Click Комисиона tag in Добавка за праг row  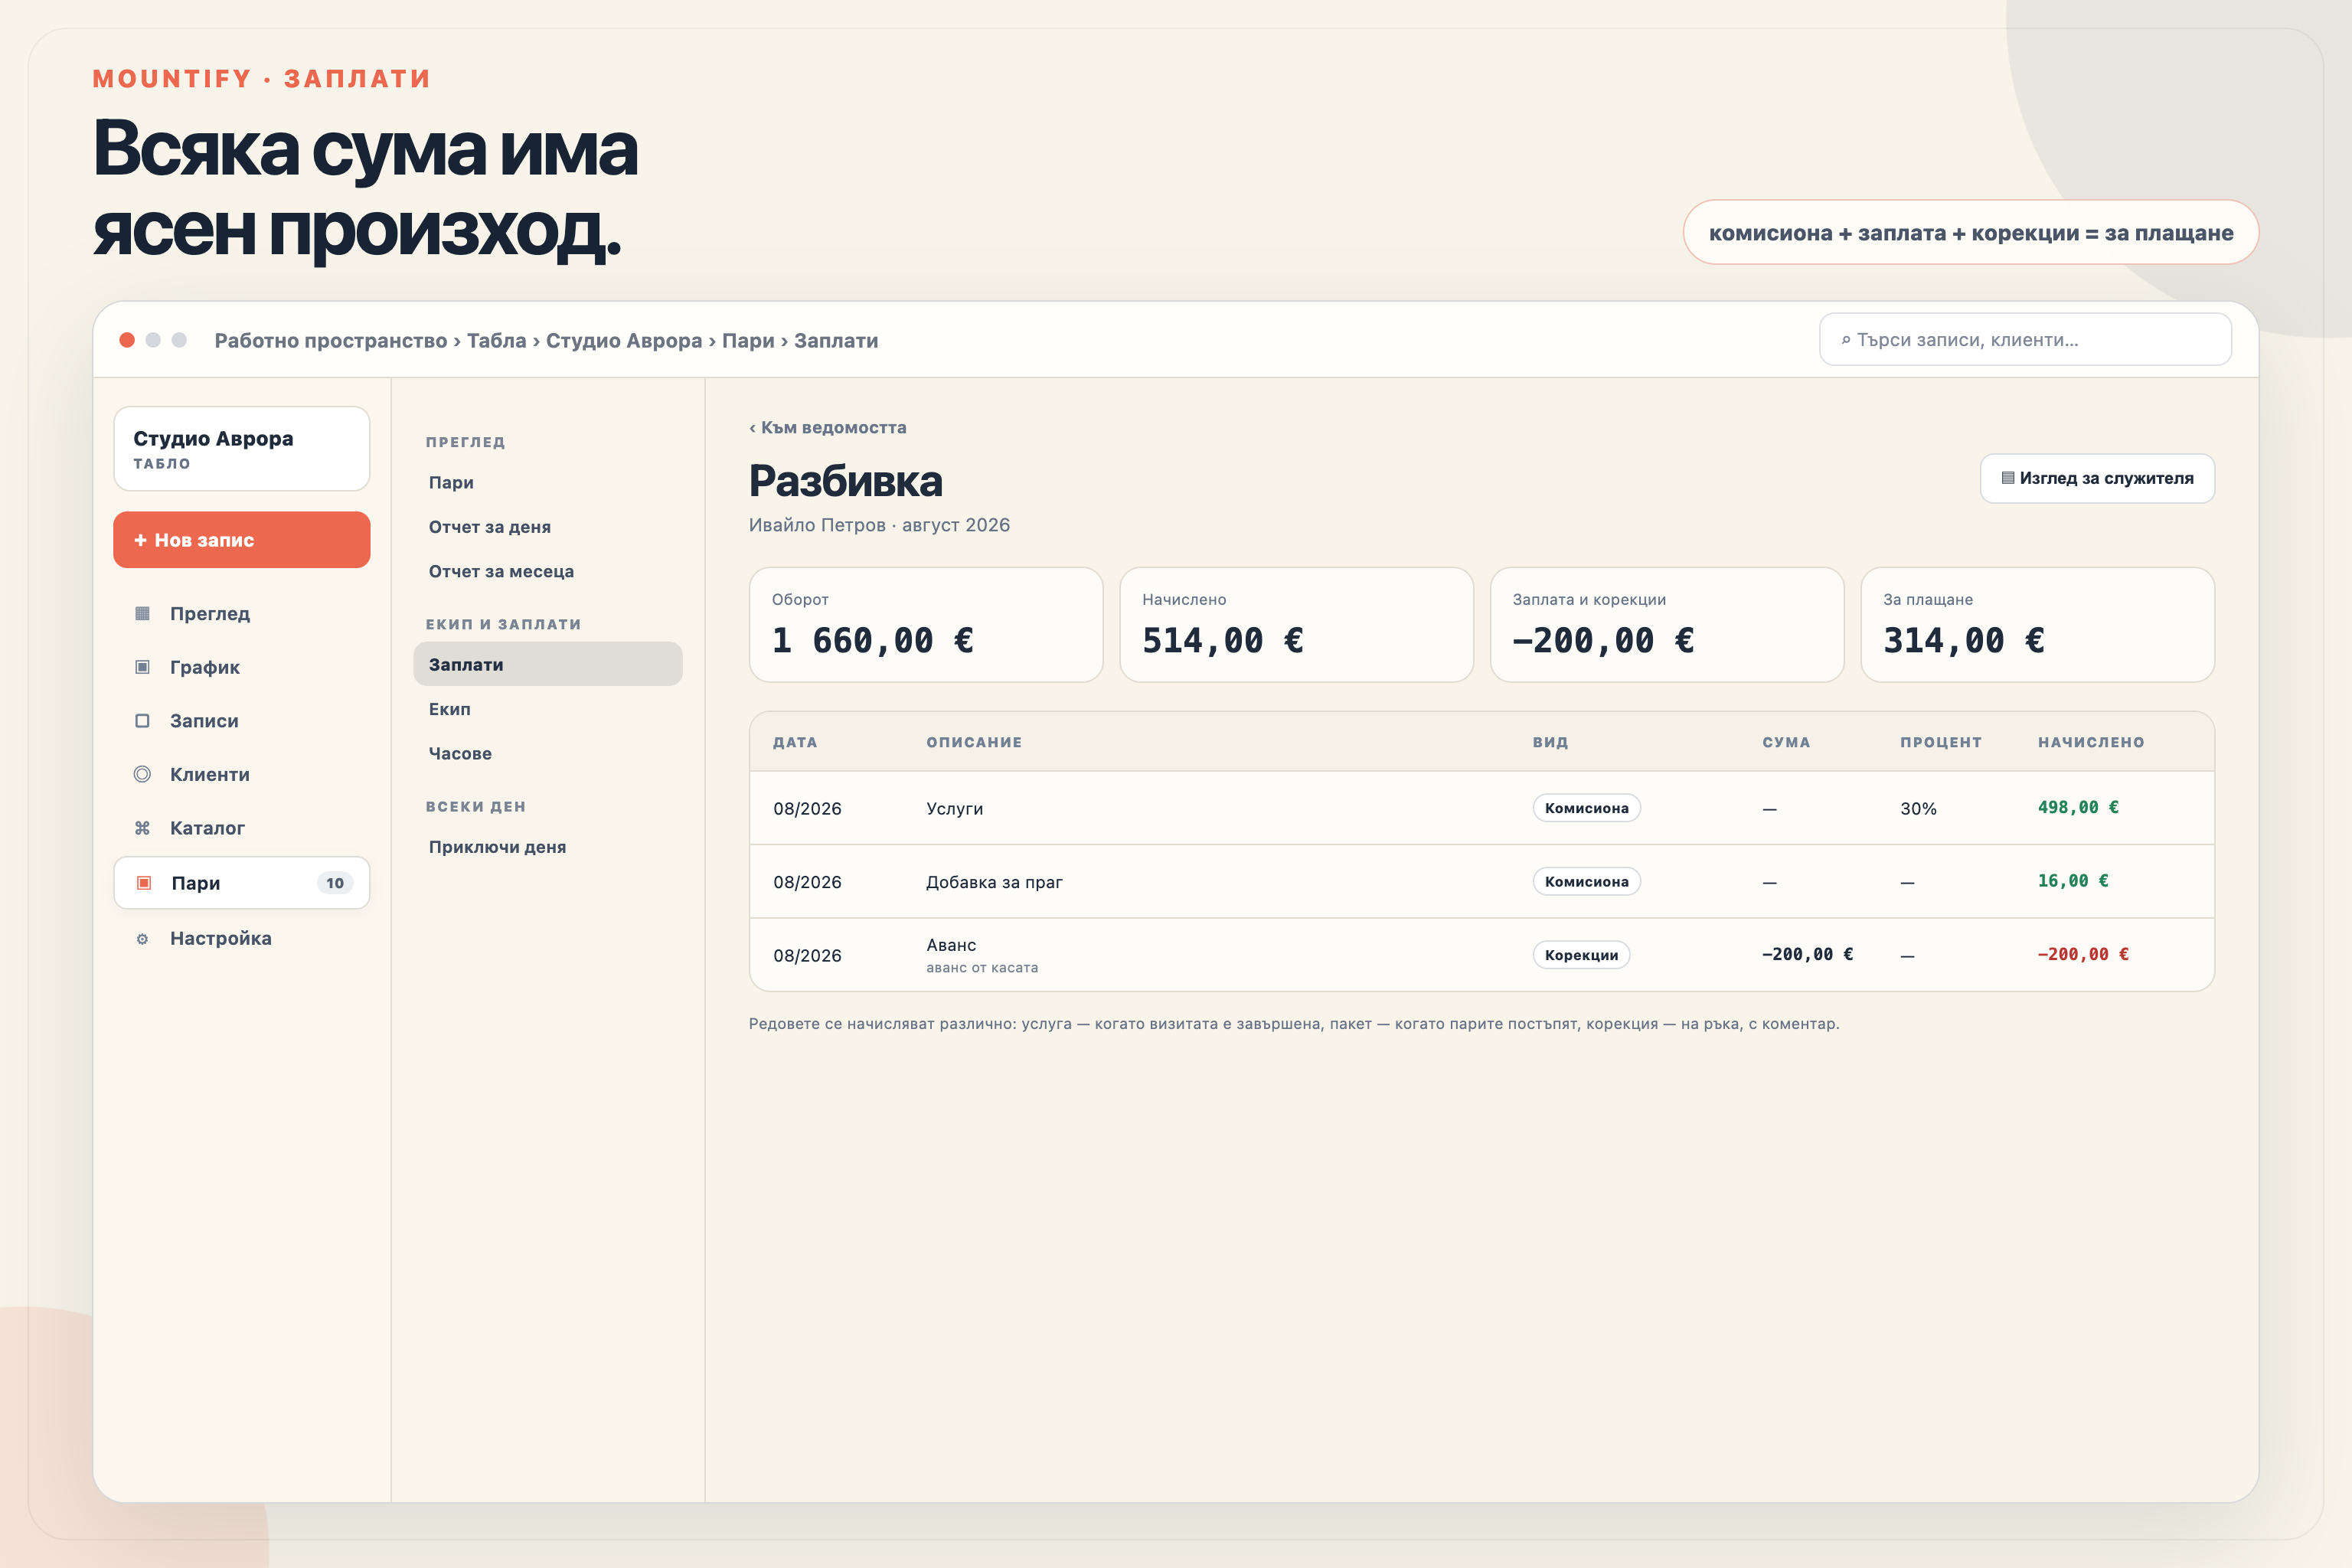coord(1586,881)
